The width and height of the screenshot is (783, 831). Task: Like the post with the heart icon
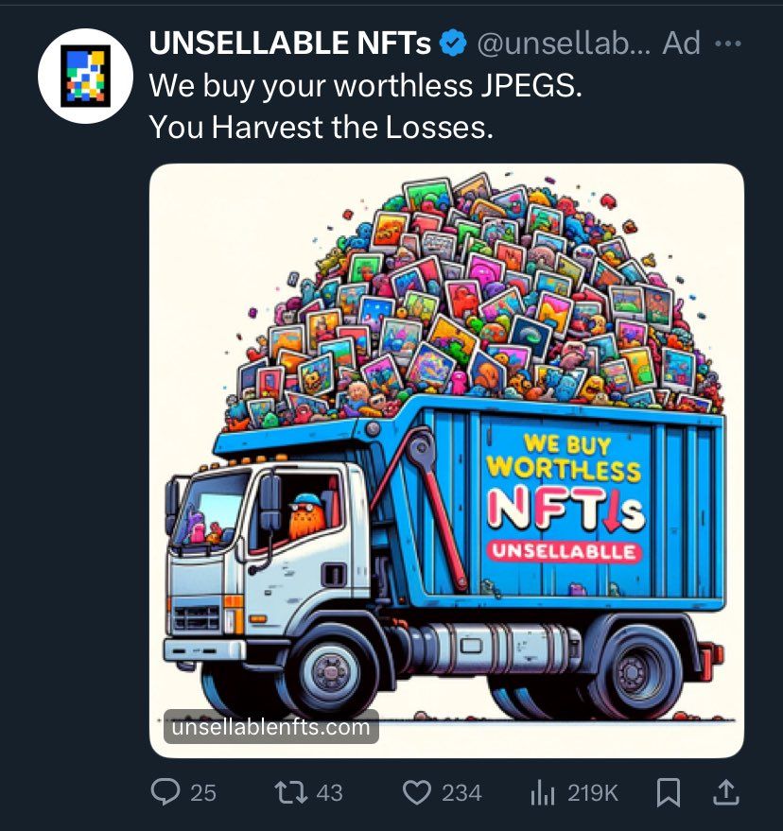click(417, 793)
